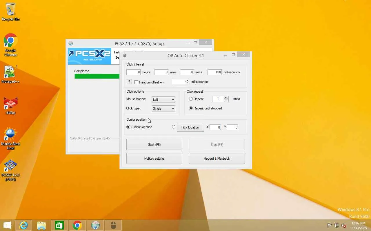
Task: Open Hotkey setting
Action: click(154, 159)
